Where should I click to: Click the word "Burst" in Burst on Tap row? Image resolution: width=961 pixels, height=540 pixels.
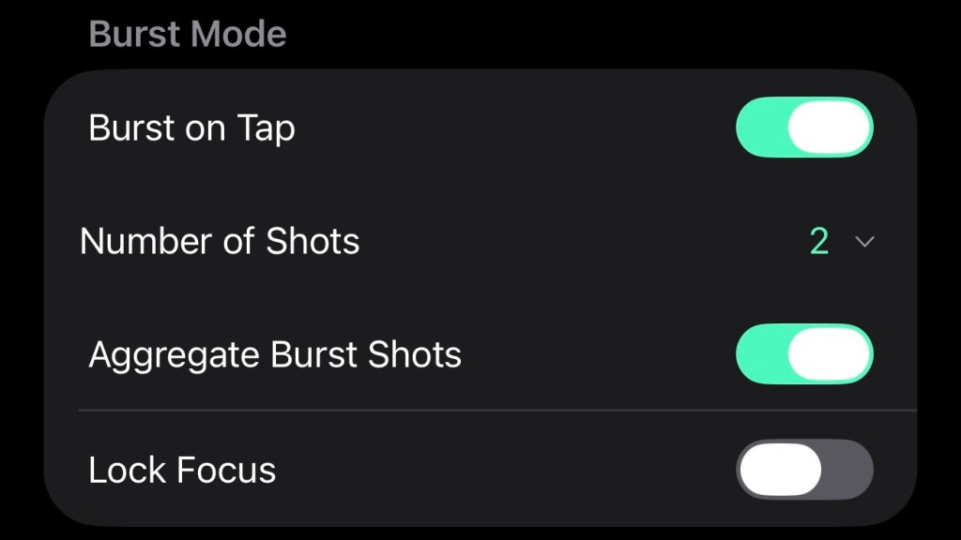pos(131,128)
